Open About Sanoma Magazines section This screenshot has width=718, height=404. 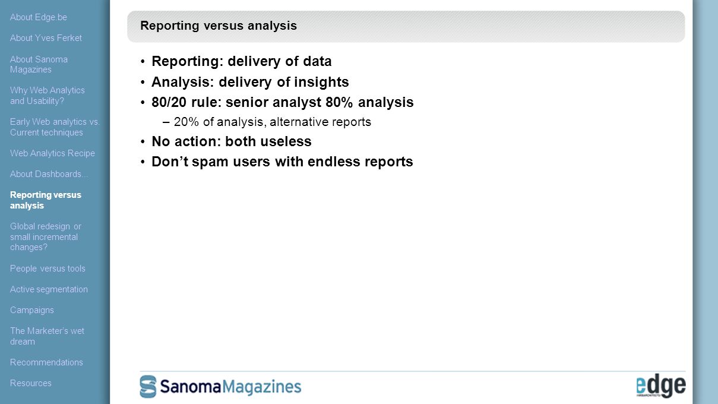coord(39,64)
